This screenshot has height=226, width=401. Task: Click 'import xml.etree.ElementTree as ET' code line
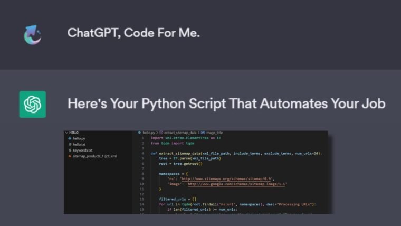click(x=186, y=138)
